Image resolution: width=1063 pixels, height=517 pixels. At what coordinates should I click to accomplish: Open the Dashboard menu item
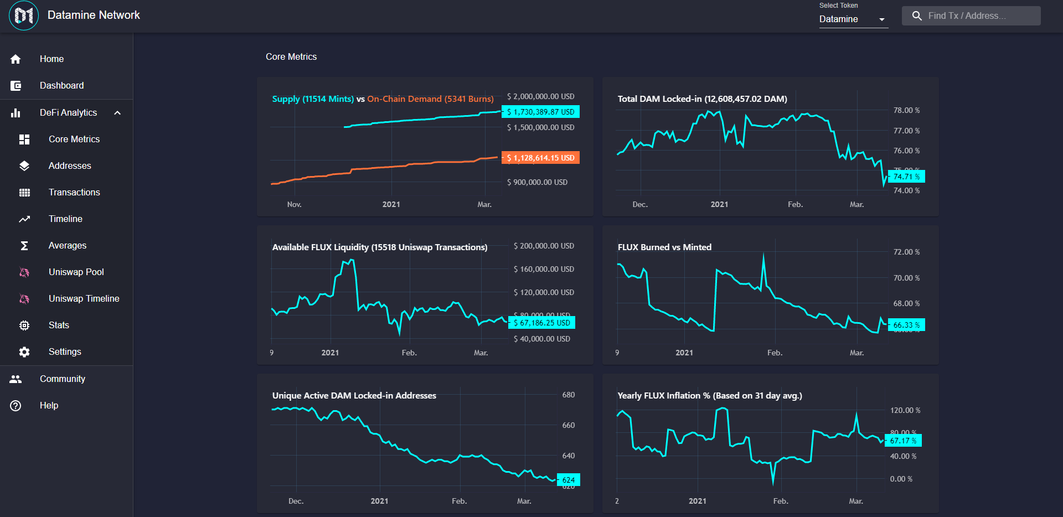click(x=66, y=85)
